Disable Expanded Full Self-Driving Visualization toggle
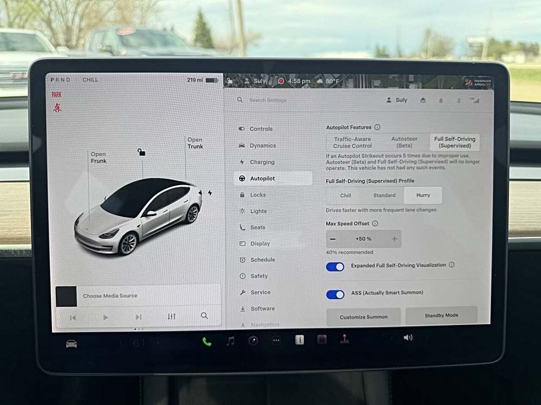The height and width of the screenshot is (405, 541). [335, 267]
